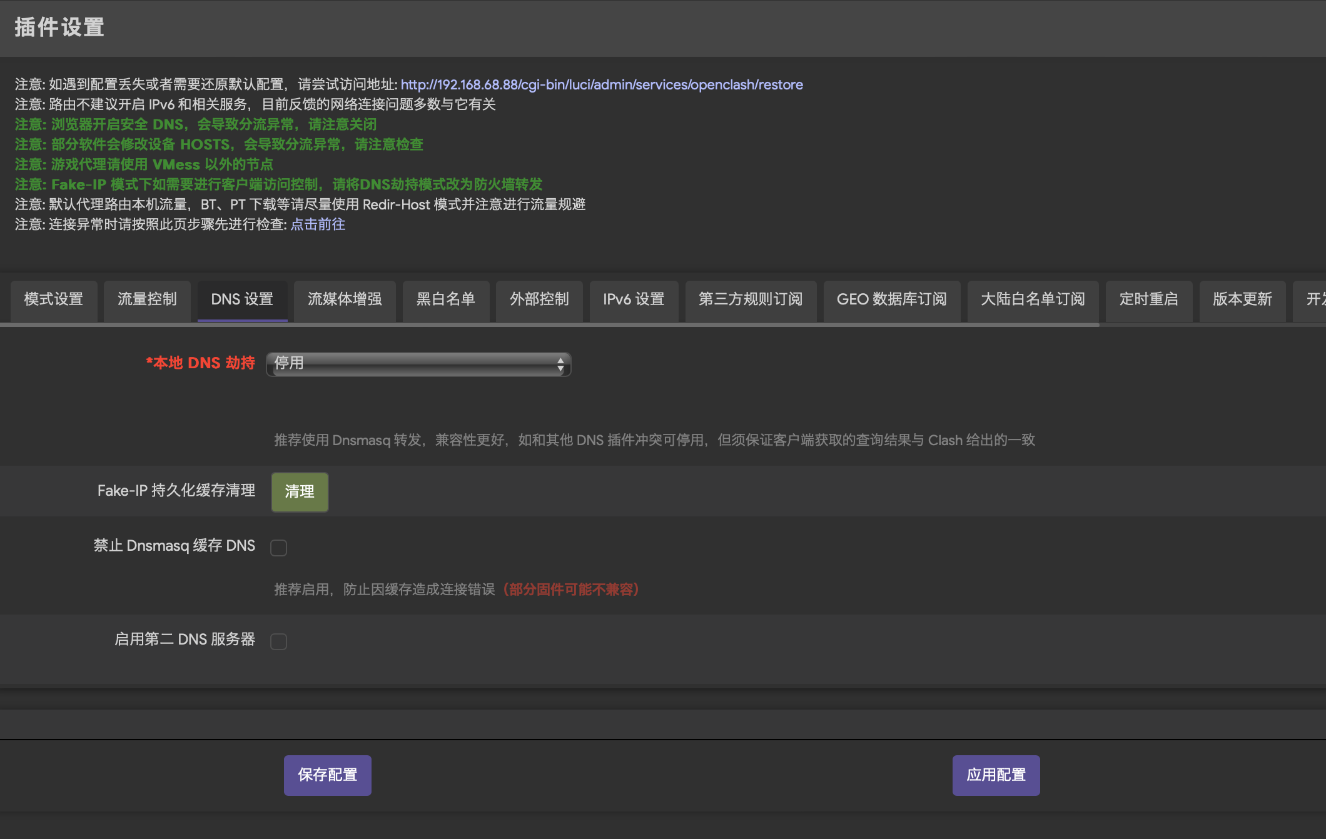Click the 保存配置 button

(x=328, y=775)
